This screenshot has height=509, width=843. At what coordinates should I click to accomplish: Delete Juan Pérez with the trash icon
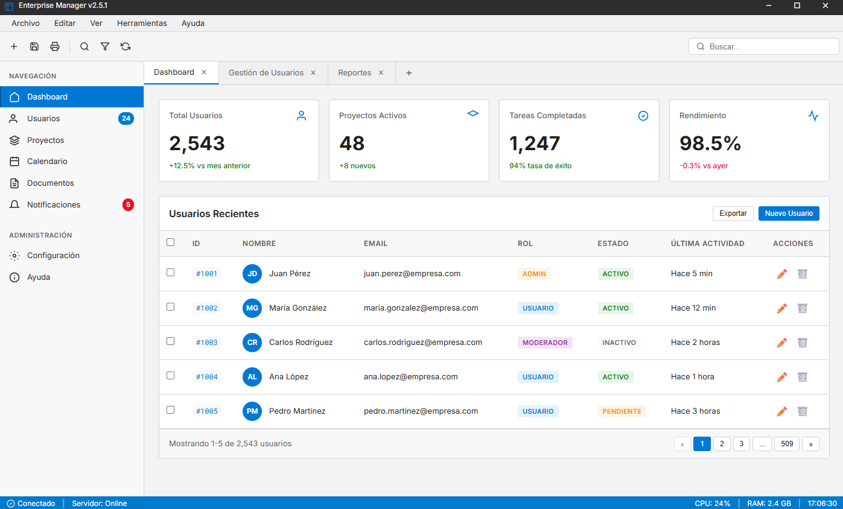click(x=803, y=274)
